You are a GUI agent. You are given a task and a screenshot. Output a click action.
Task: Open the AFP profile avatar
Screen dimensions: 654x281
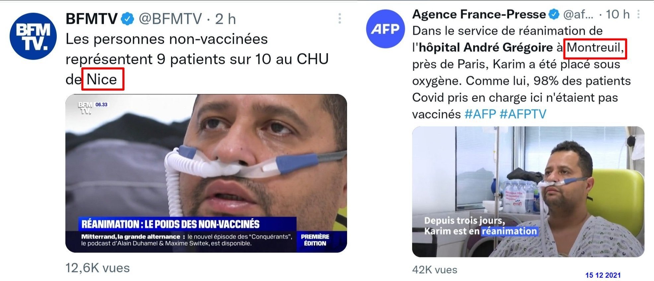(x=385, y=29)
